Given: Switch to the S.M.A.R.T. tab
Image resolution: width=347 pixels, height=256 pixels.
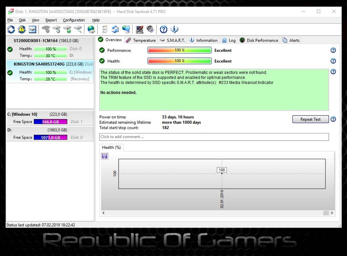Looking at the screenshot, I should click(x=172, y=40).
